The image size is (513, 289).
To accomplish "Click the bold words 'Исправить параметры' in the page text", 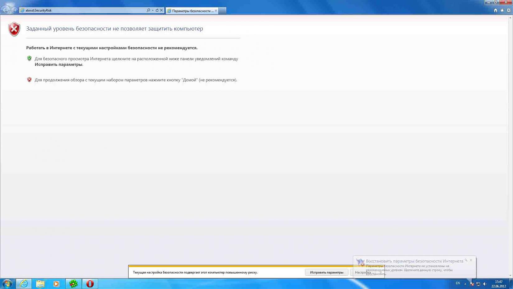I will click(58, 64).
